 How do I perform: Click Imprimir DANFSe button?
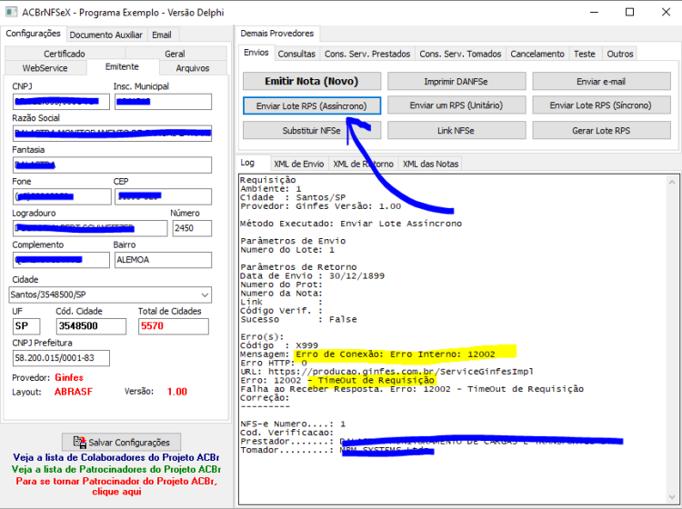(456, 81)
